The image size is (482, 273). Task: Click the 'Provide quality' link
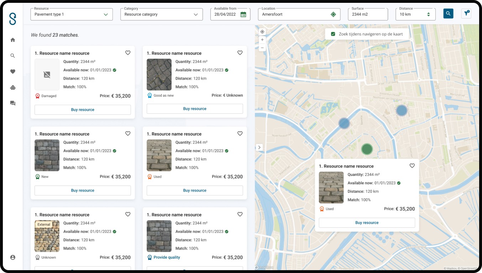pos(167,257)
